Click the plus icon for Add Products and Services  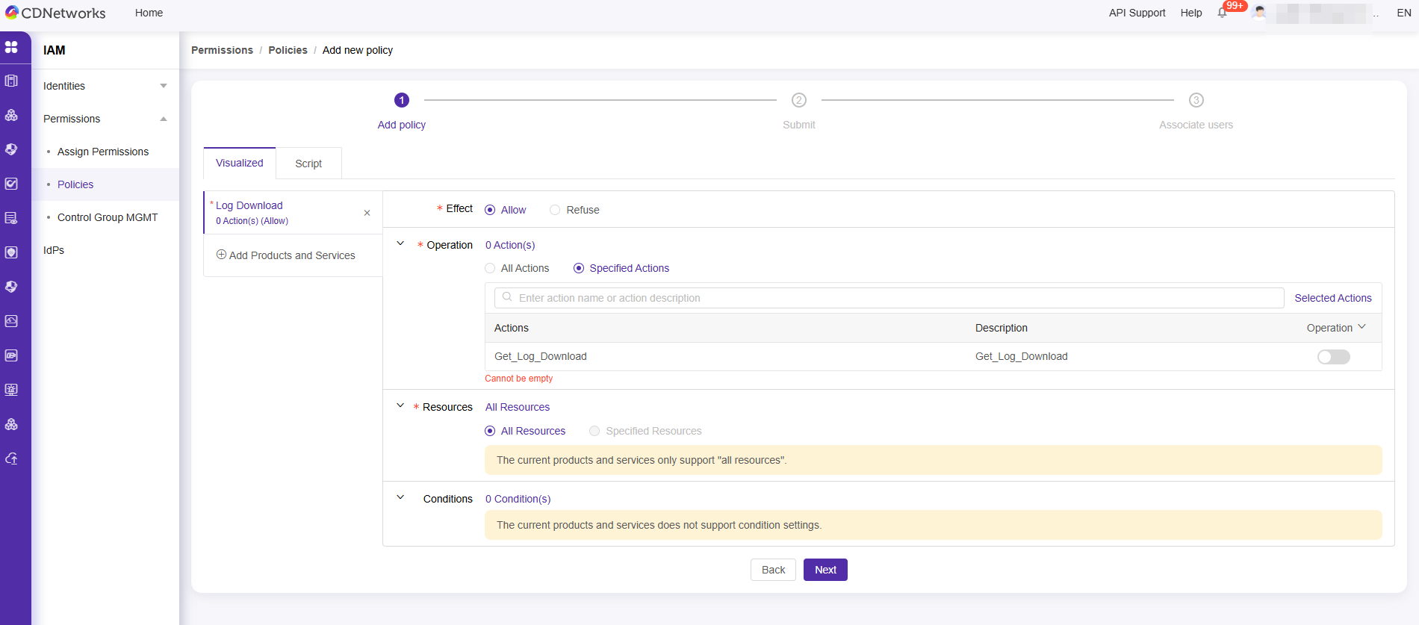[221, 255]
